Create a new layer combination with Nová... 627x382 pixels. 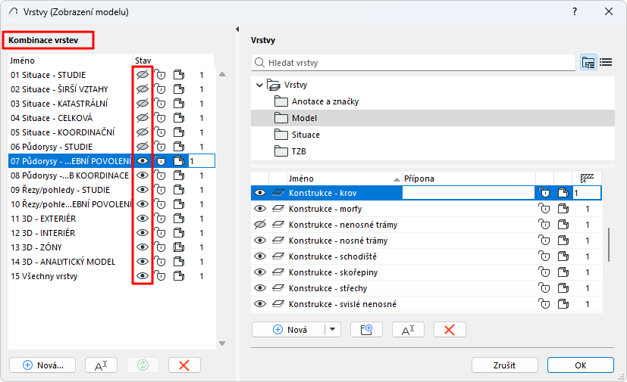tap(43, 365)
